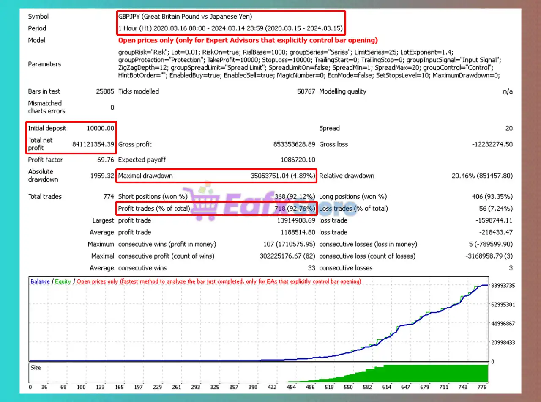This screenshot has width=541, height=402.
Task: Click the Initial deposit value 10000.00
Action: pyautogui.click(x=100, y=128)
